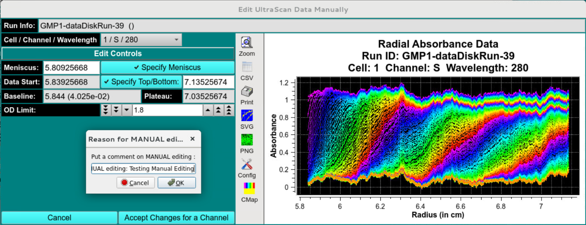Screen dimensions: 586x225
Task: Open plot Config tools icon
Action: [247, 165]
